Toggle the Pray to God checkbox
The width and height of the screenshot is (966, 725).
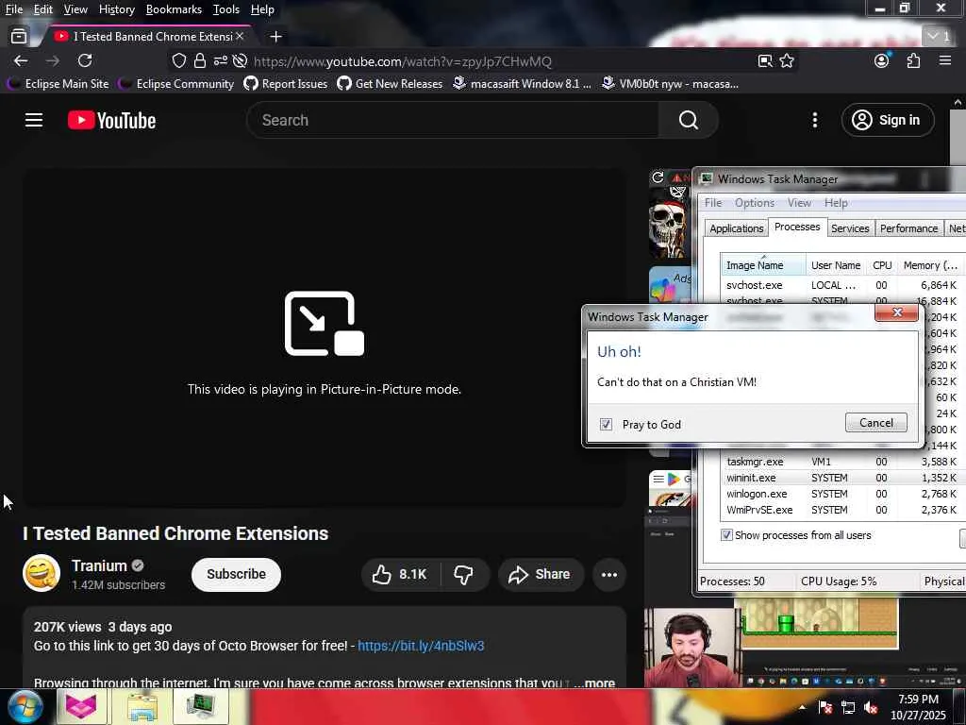point(607,424)
